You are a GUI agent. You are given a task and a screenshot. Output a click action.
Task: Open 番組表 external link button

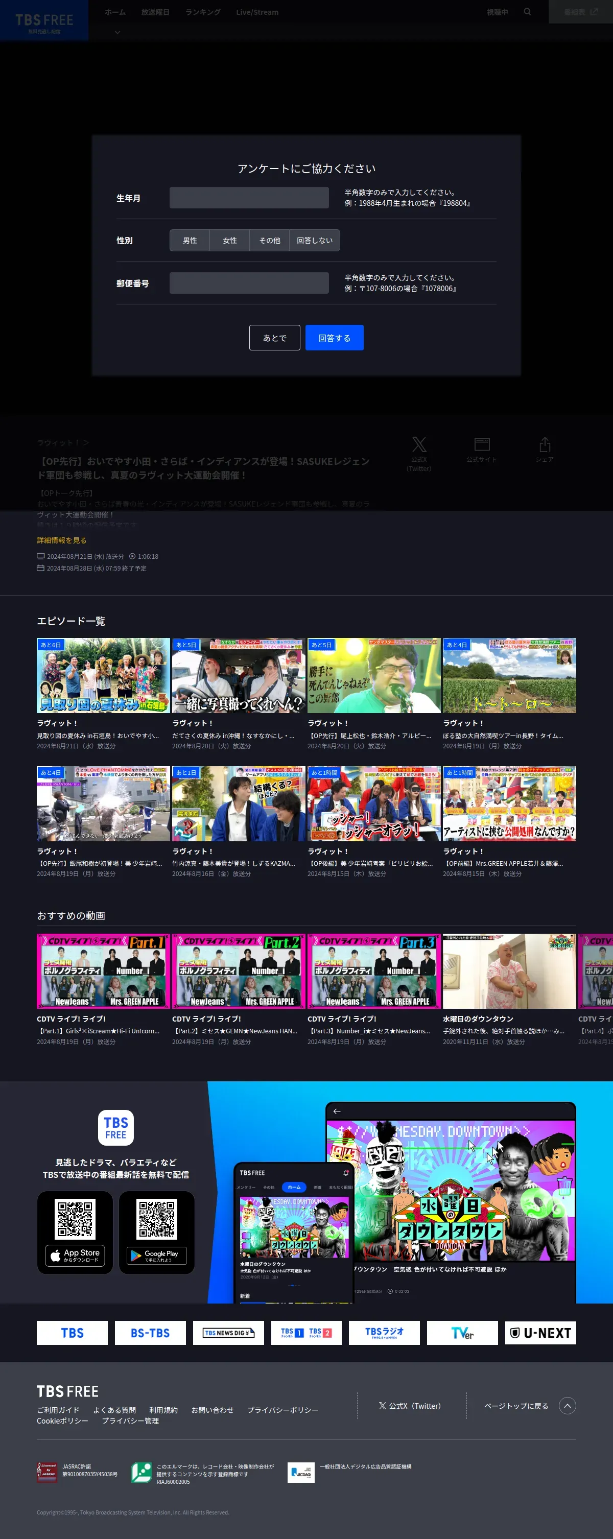(x=581, y=12)
